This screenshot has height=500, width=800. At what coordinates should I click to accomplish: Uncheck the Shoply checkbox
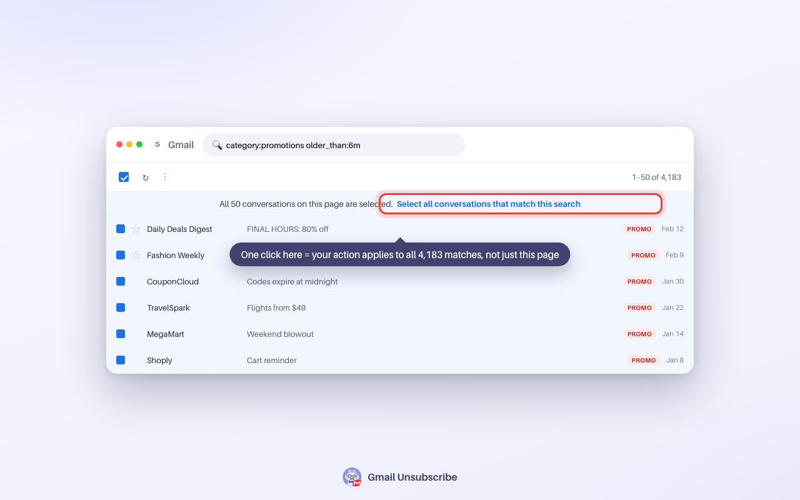(121, 360)
